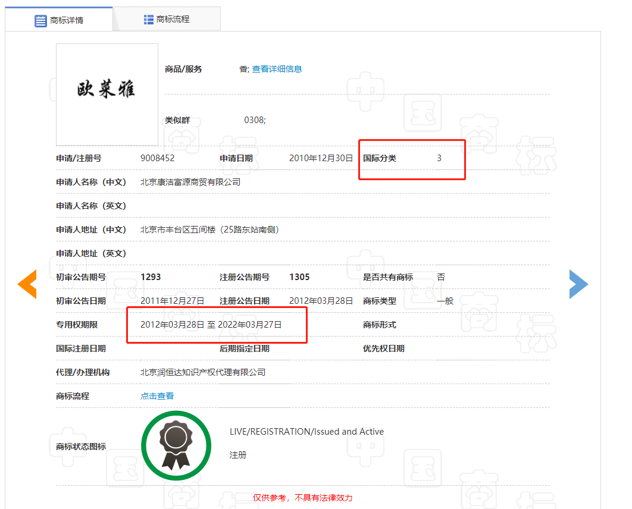
Task: Click the 商标详情 tab list icon
Action: click(40, 21)
